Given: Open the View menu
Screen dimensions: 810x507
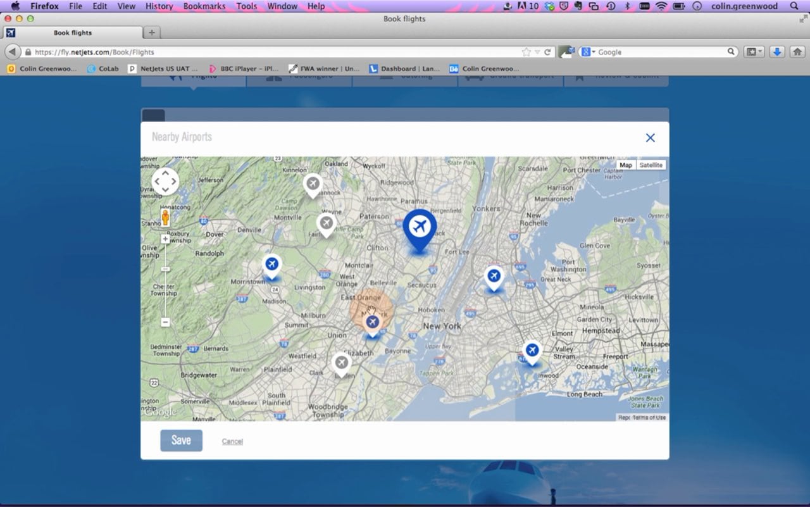Looking at the screenshot, I should pyautogui.click(x=127, y=6).
